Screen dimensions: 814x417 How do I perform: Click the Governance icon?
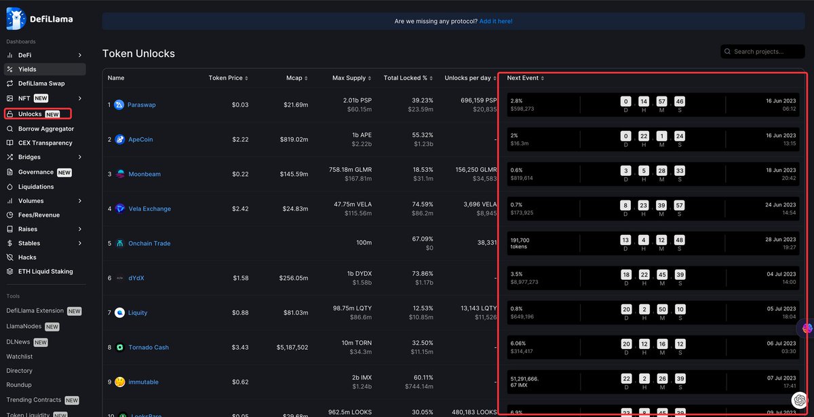[10, 172]
